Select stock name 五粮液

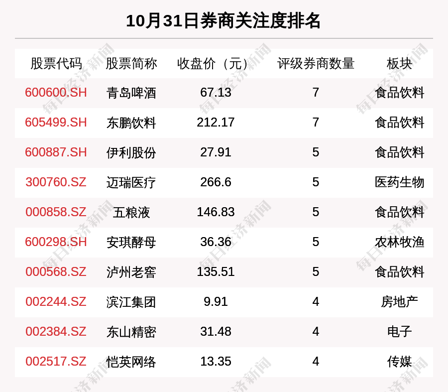pos(131,213)
